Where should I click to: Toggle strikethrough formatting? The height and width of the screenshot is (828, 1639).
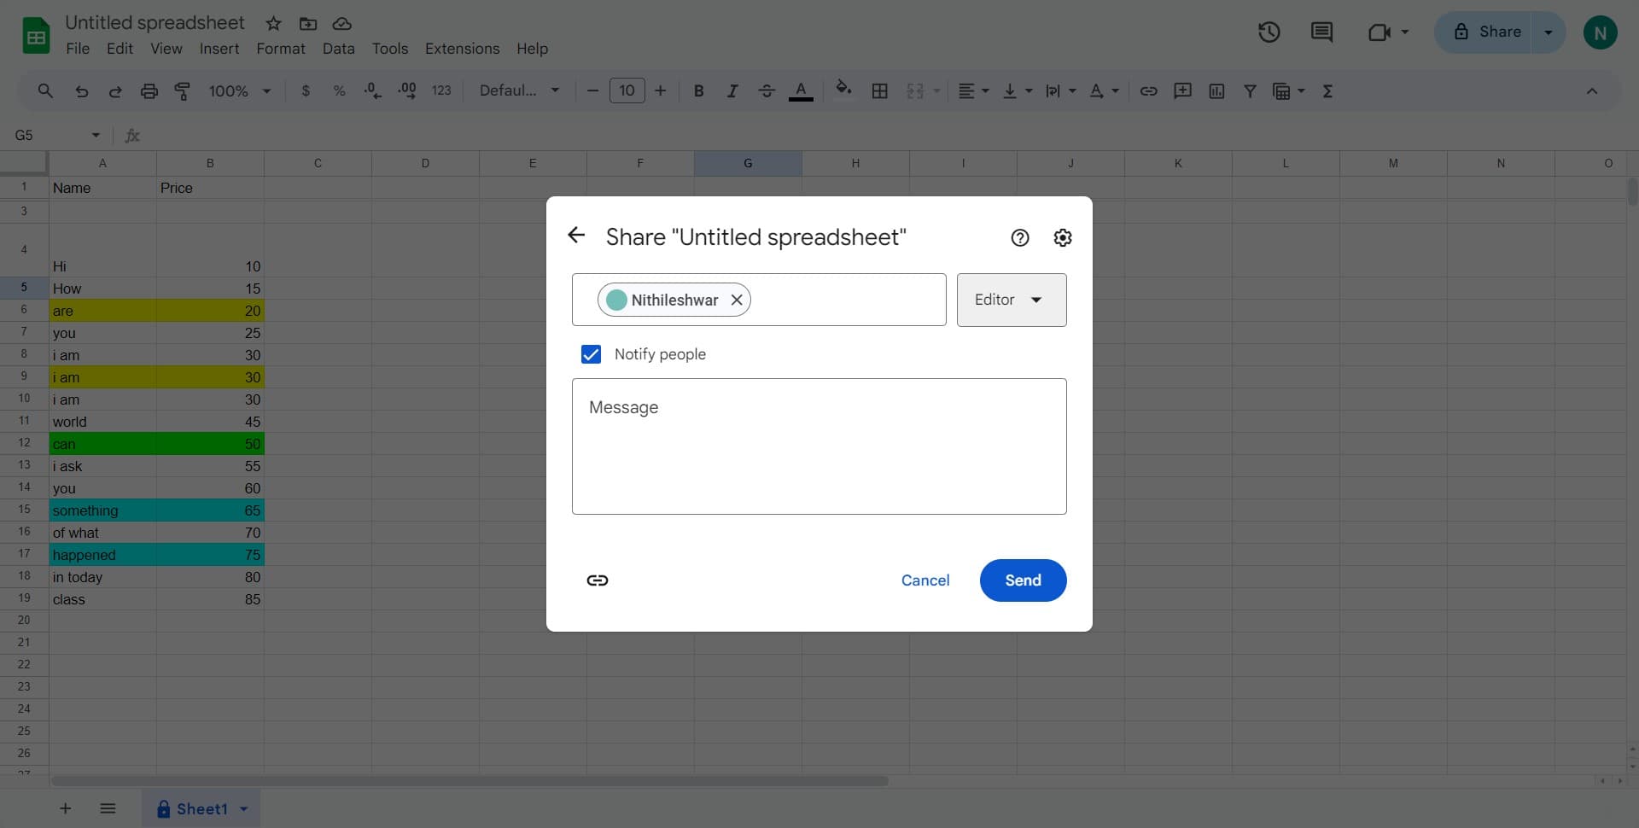point(767,90)
